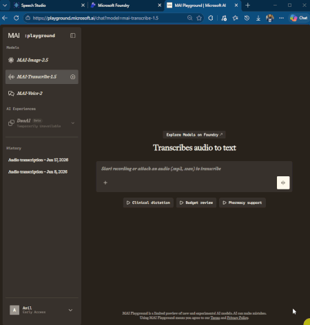This screenshot has width=310, height=325.
Task: Refresh the page in browser toolbar
Action: pyautogui.click(x=16, y=18)
